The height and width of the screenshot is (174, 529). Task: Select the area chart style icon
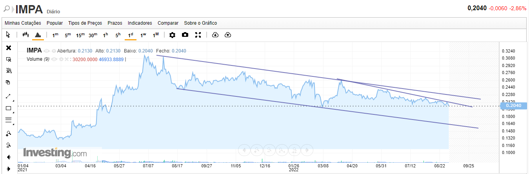pos(38,35)
